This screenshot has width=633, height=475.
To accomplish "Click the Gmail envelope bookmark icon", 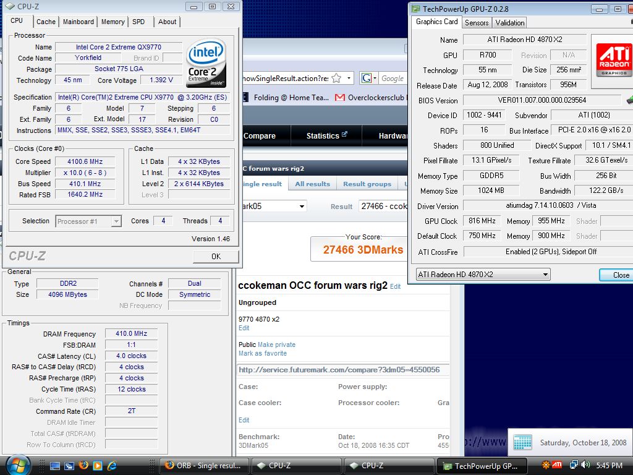I will click(x=340, y=97).
